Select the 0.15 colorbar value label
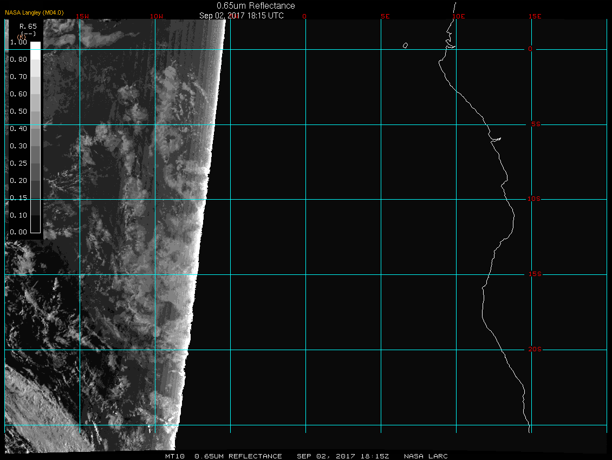The width and height of the screenshot is (612, 460). point(18,198)
